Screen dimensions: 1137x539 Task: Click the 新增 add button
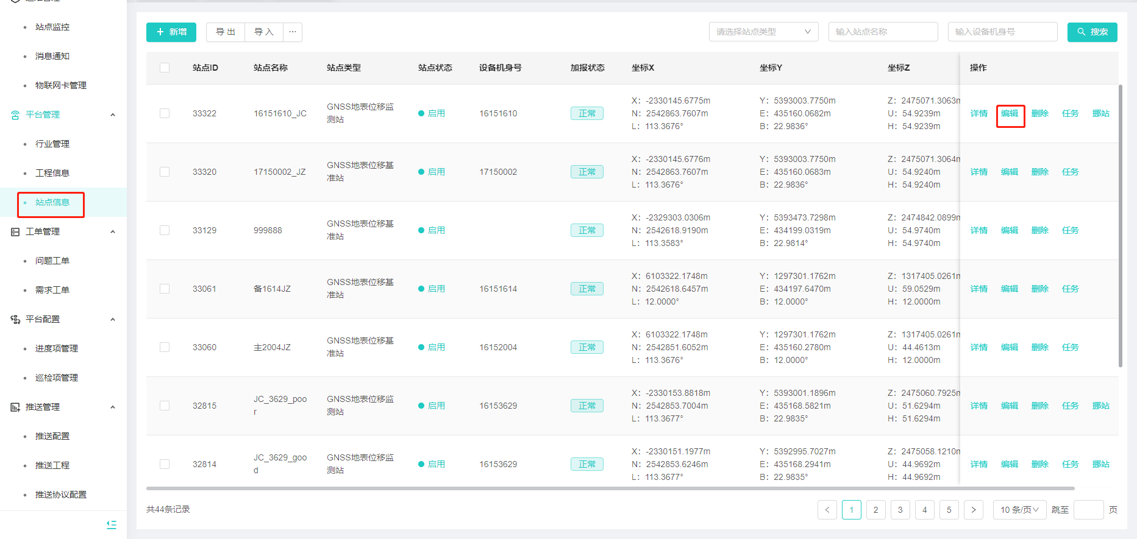tap(171, 32)
